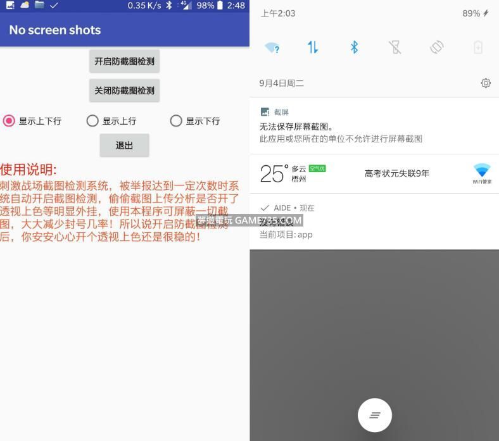
Task: Tap the 梧州 city label
Action: click(x=298, y=179)
